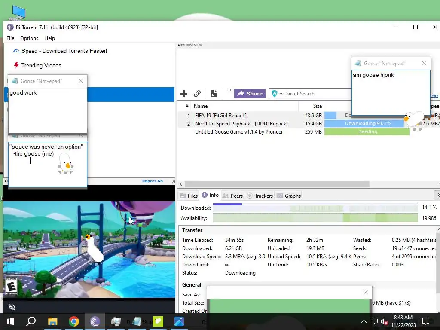Screen dimensions: 440x330
Task: Select Untitled Goose Game v1.1.4 torrent
Action: [x=239, y=132]
